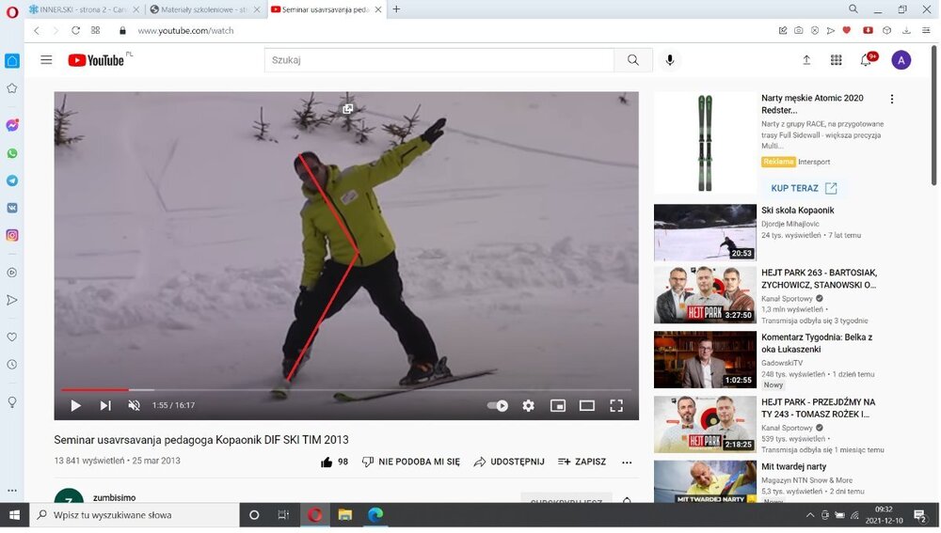Open the YouTube hamburger guide menu
The width and height of the screenshot is (941, 533).
pyautogui.click(x=46, y=60)
